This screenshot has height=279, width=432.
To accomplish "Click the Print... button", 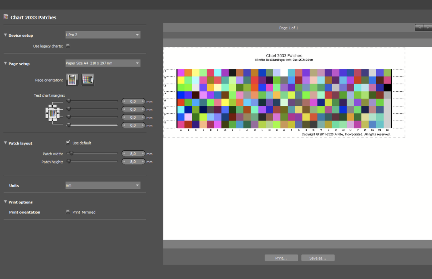I will point(281,258).
